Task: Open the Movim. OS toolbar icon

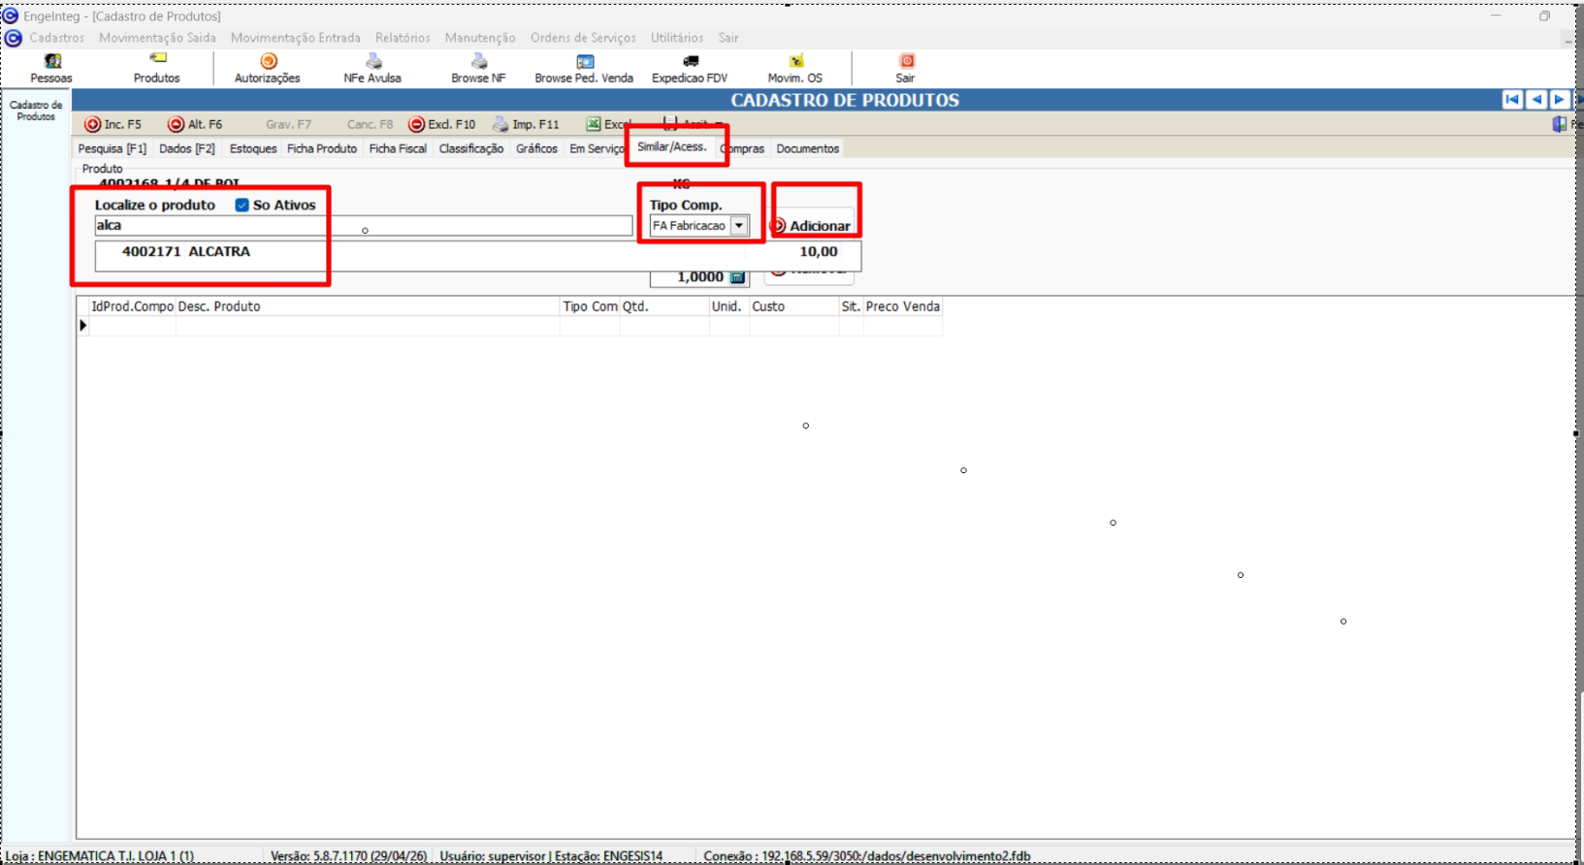Action: [795, 62]
